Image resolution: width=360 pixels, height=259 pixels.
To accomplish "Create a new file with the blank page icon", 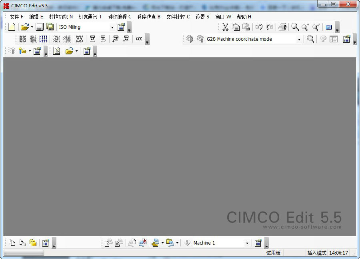I will 12,27.
